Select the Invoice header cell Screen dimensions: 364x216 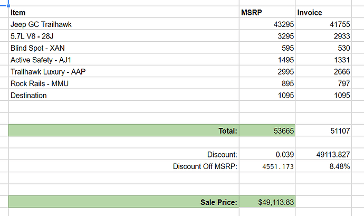click(x=323, y=12)
